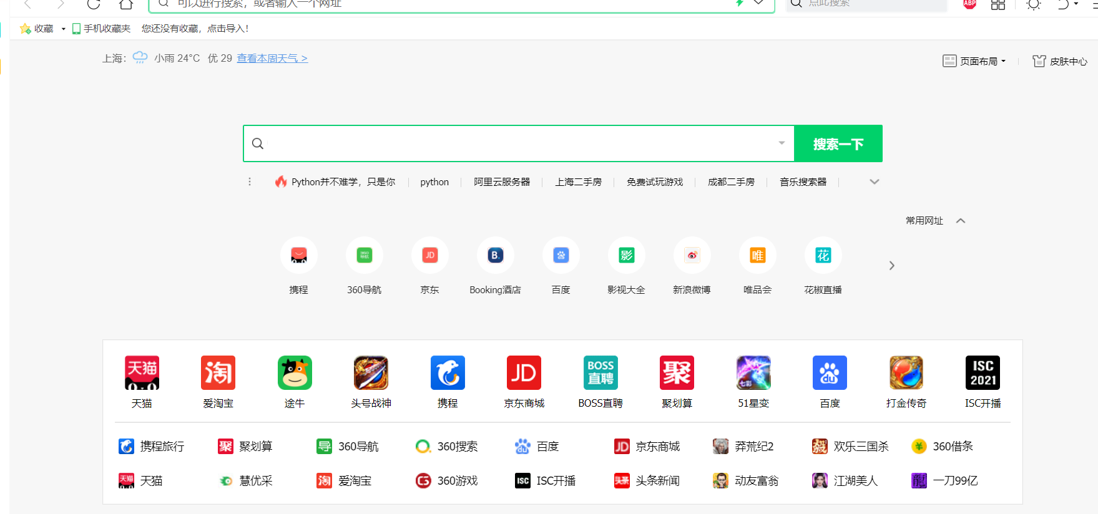Open the 京东 round shortcut icon
This screenshot has width=1098, height=514.
pos(430,255)
